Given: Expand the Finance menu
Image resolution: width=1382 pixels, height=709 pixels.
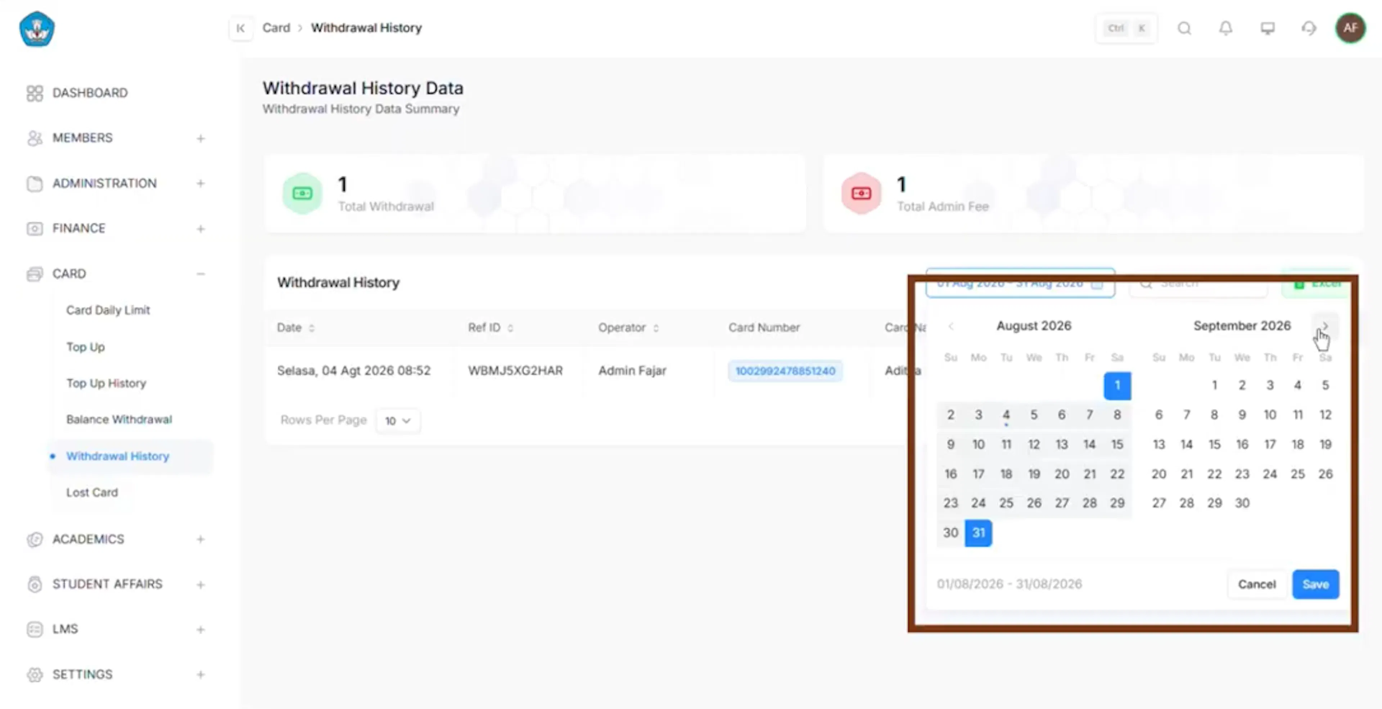Looking at the screenshot, I should click(x=201, y=229).
